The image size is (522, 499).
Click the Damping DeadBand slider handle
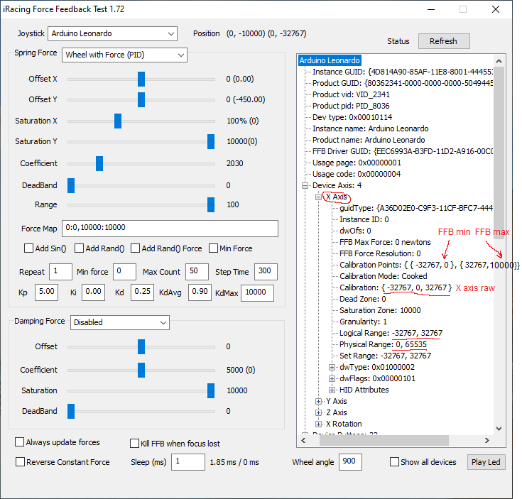[x=71, y=411]
